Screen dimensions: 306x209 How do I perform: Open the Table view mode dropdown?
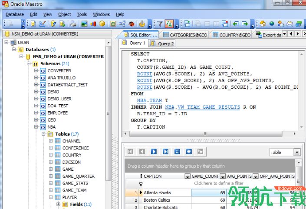click(x=297, y=152)
